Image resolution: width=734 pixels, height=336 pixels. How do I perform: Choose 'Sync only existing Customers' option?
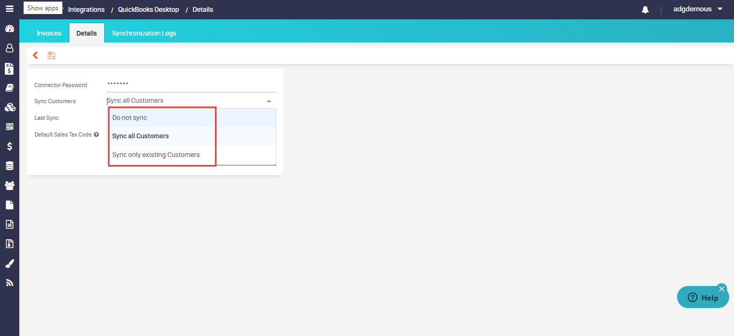[156, 155]
